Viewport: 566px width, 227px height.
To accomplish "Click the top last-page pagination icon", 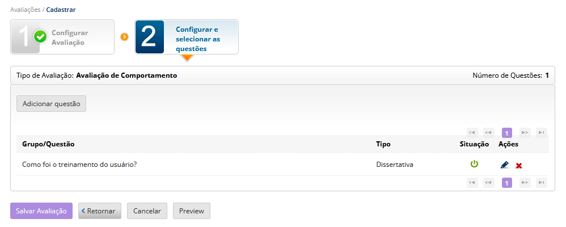I will (542, 133).
